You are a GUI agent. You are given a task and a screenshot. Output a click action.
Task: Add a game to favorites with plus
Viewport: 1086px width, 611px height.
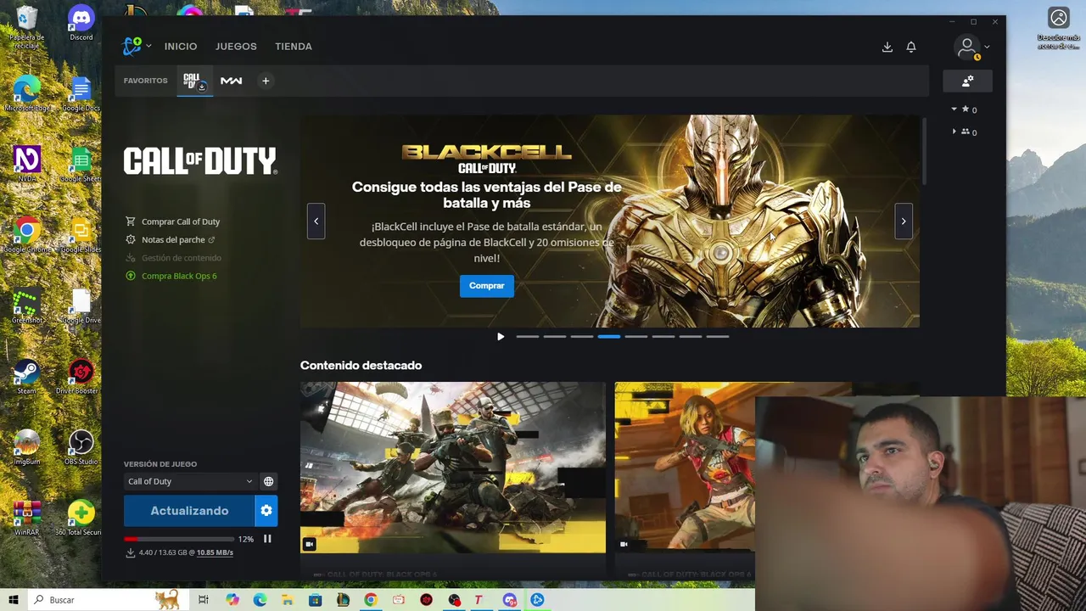click(266, 81)
